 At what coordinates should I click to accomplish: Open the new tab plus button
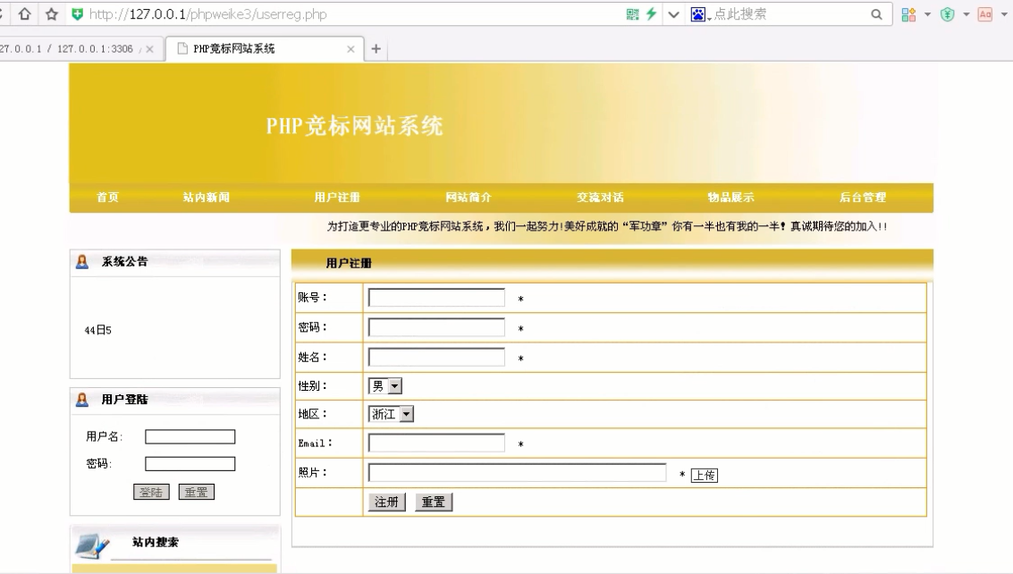pyautogui.click(x=376, y=49)
